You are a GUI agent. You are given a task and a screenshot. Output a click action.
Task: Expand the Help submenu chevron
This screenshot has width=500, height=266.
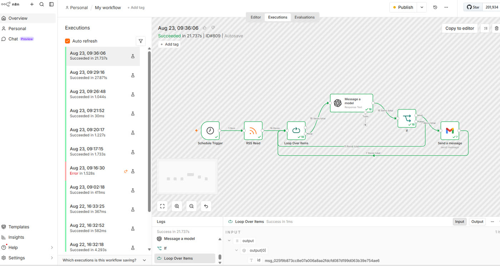click(x=52, y=247)
